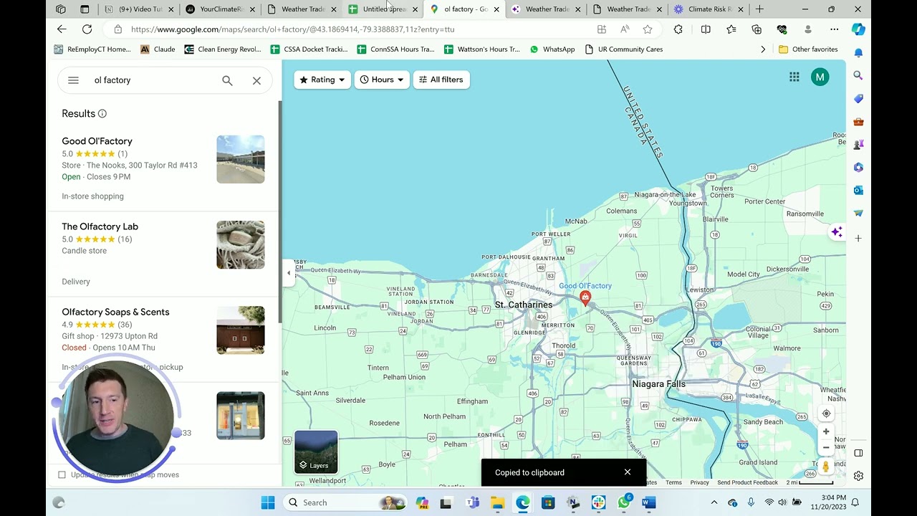Open Microsoft Word from taskbar

pyautogui.click(x=648, y=502)
